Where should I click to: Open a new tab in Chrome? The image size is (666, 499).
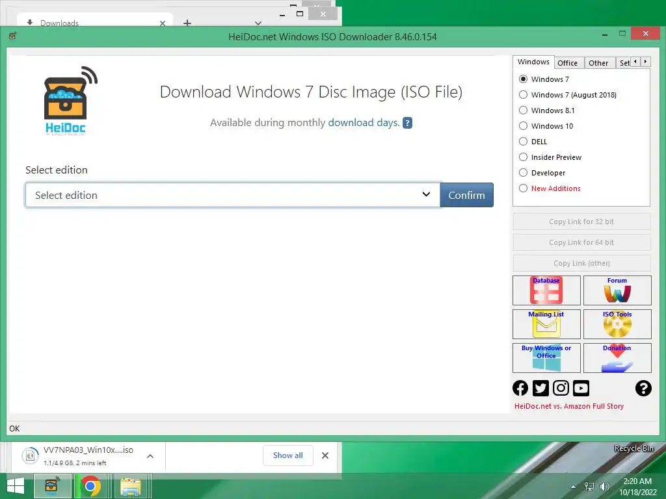tap(187, 23)
